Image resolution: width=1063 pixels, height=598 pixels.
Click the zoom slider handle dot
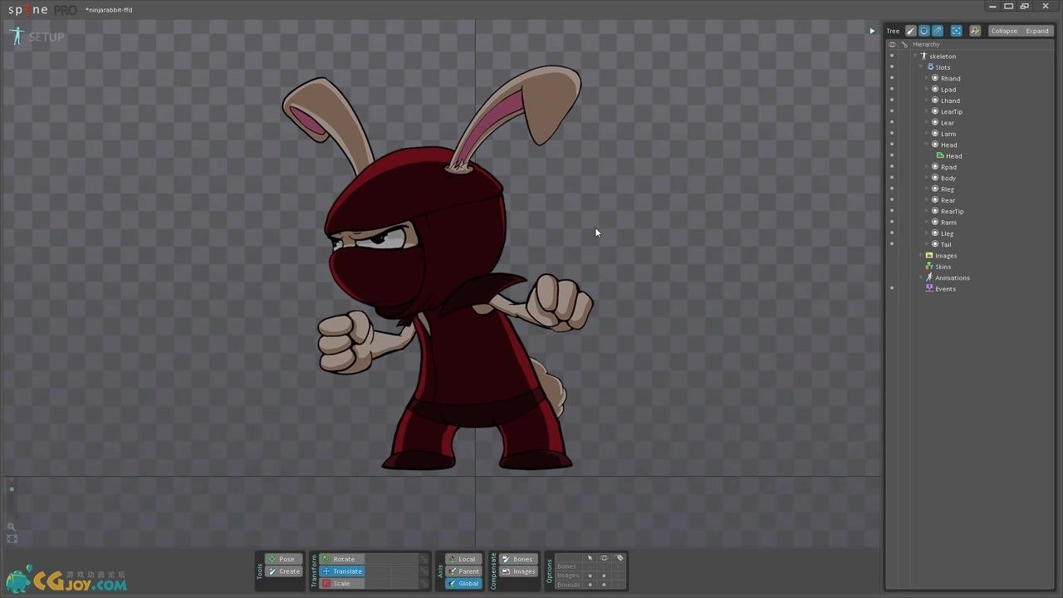coord(12,489)
